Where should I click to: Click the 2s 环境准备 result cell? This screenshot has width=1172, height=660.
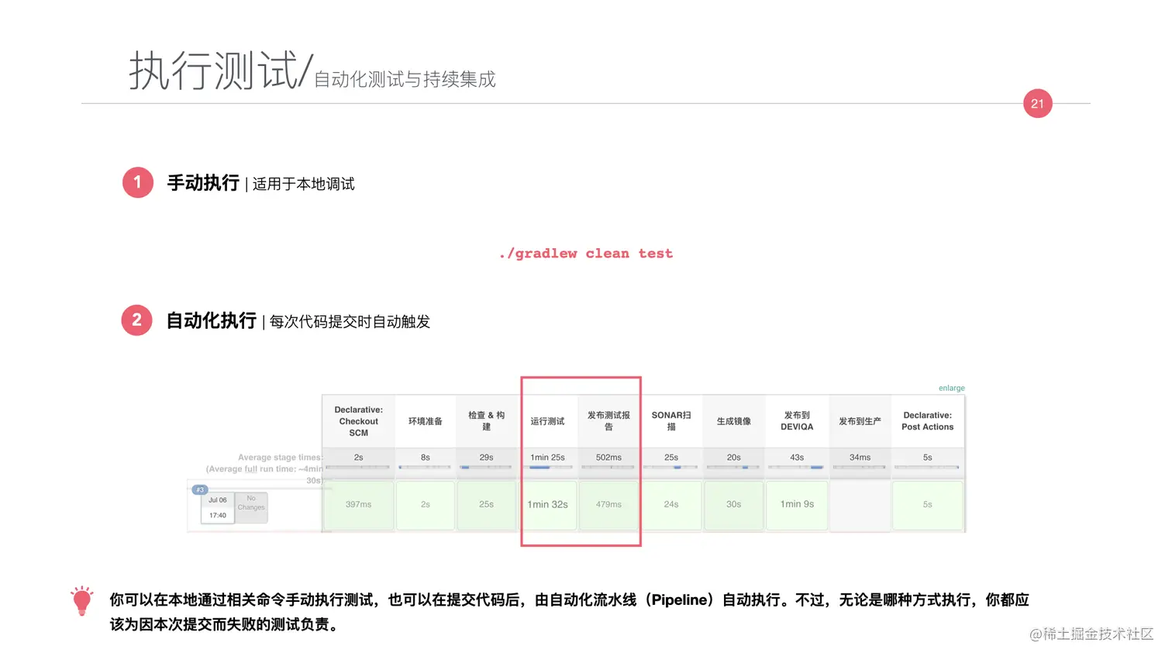426,505
